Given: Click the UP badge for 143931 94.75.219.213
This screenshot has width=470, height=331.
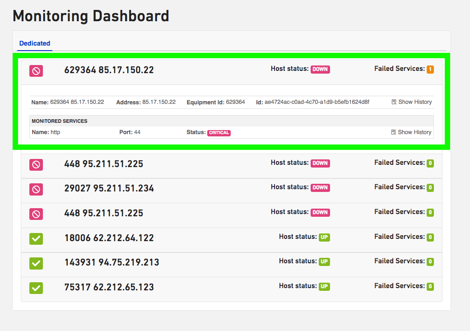Looking at the screenshot, I should (x=324, y=262).
